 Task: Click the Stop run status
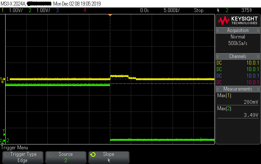[199, 10]
